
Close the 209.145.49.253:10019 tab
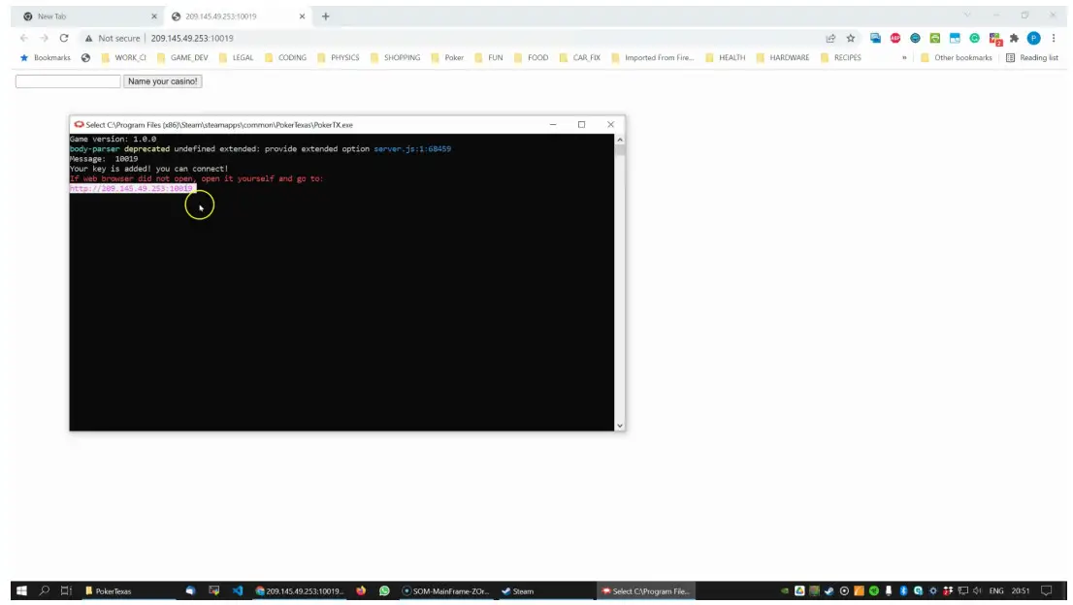pos(302,16)
